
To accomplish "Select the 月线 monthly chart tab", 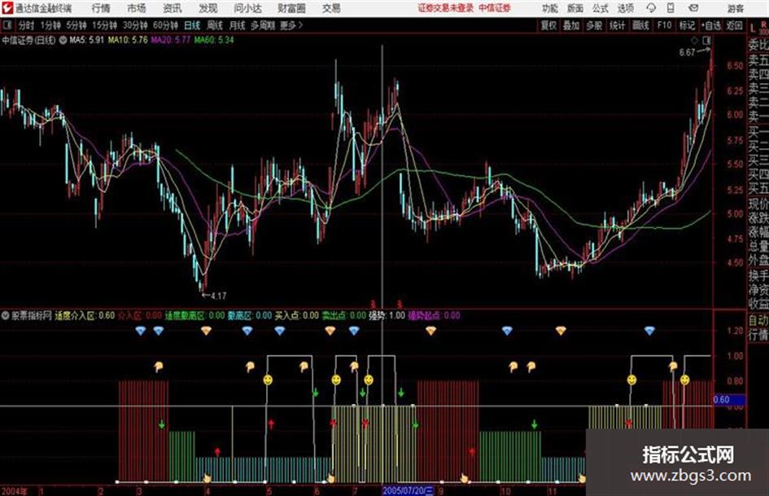I will point(238,25).
